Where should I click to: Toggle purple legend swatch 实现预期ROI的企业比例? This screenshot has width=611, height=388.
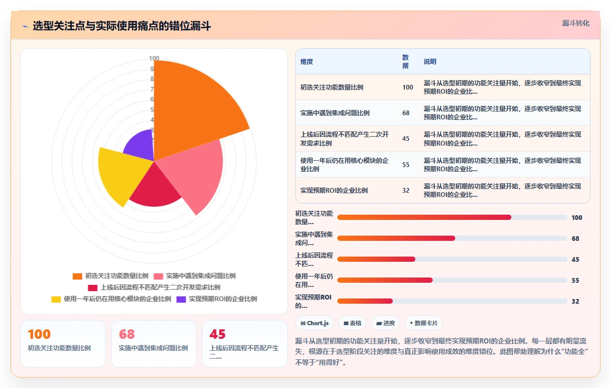(x=181, y=300)
